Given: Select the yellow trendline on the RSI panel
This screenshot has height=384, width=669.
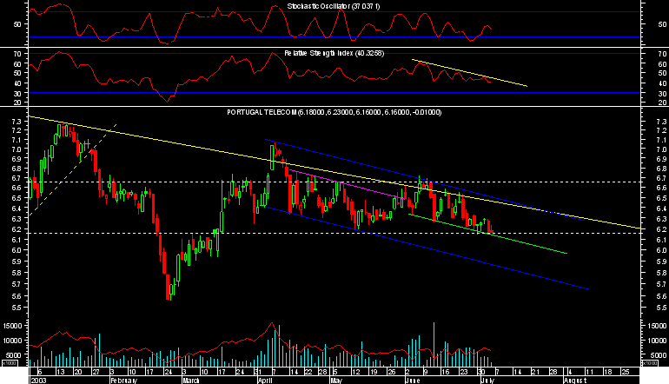Looking at the screenshot, I should pyautogui.click(x=469, y=73).
